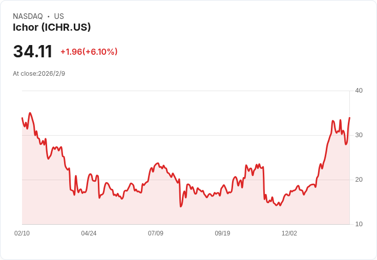Image resolution: width=377 pixels, height=260 pixels.
Task: Click the early price peak near 35
Action: (30, 113)
